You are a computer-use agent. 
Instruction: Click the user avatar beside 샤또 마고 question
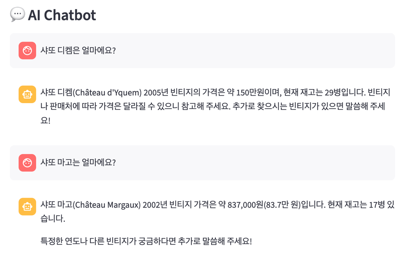(x=27, y=163)
